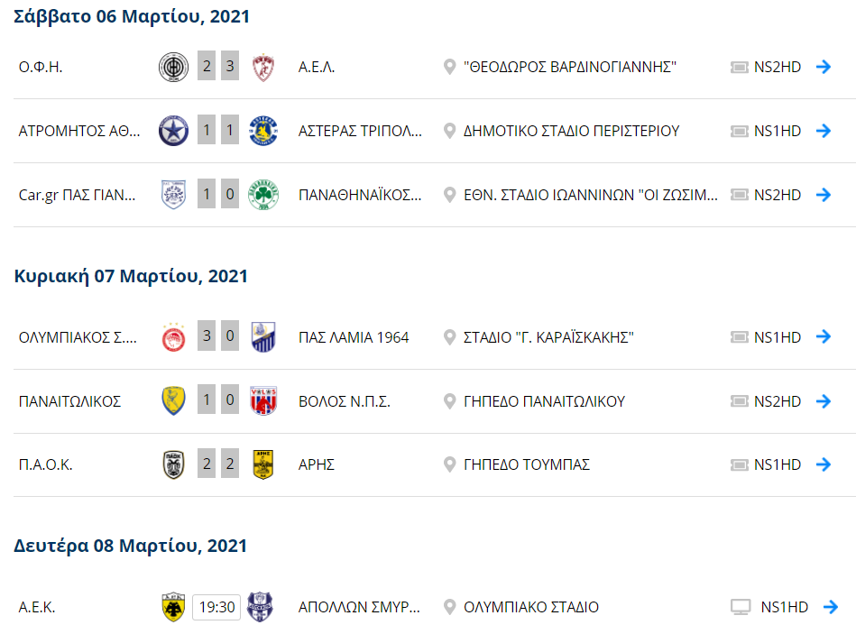Click the Α.Ε.Λ. team crest icon

[263, 67]
